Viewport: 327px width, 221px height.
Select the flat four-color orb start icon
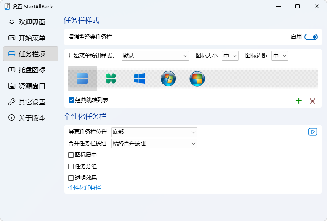coord(197,79)
